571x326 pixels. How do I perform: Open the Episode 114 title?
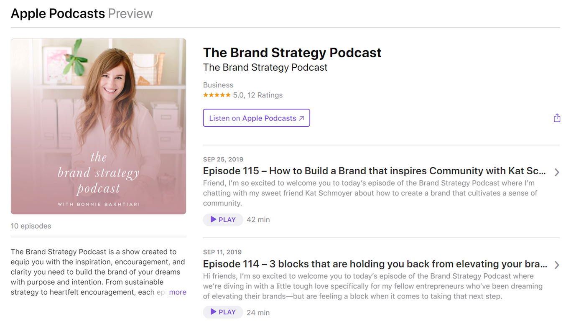point(375,264)
